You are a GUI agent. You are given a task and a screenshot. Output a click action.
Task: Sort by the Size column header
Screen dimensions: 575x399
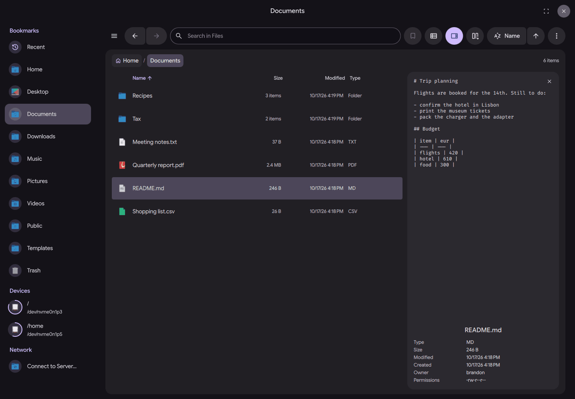pyautogui.click(x=278, y=78)
